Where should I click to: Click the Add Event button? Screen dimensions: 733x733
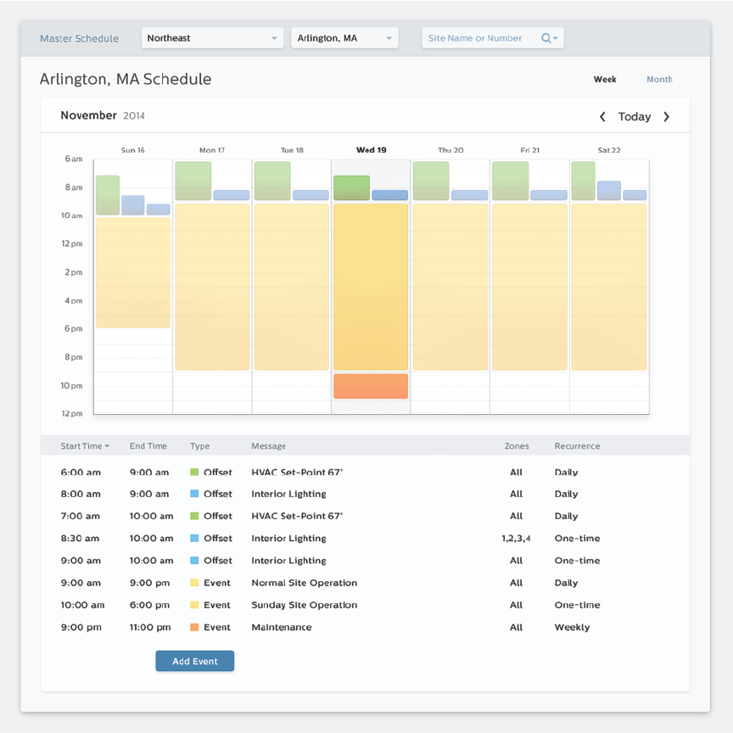pyautogui.click(x=194, y=662)
